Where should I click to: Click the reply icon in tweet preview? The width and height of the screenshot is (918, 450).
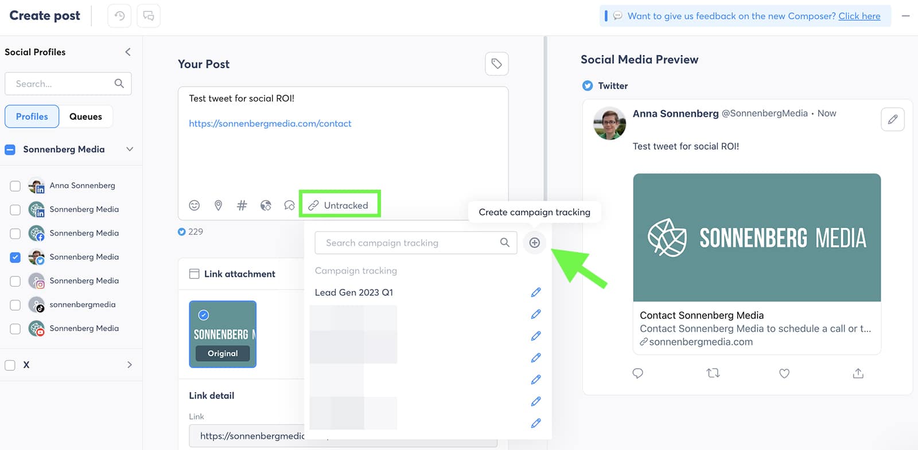[637, 373]
